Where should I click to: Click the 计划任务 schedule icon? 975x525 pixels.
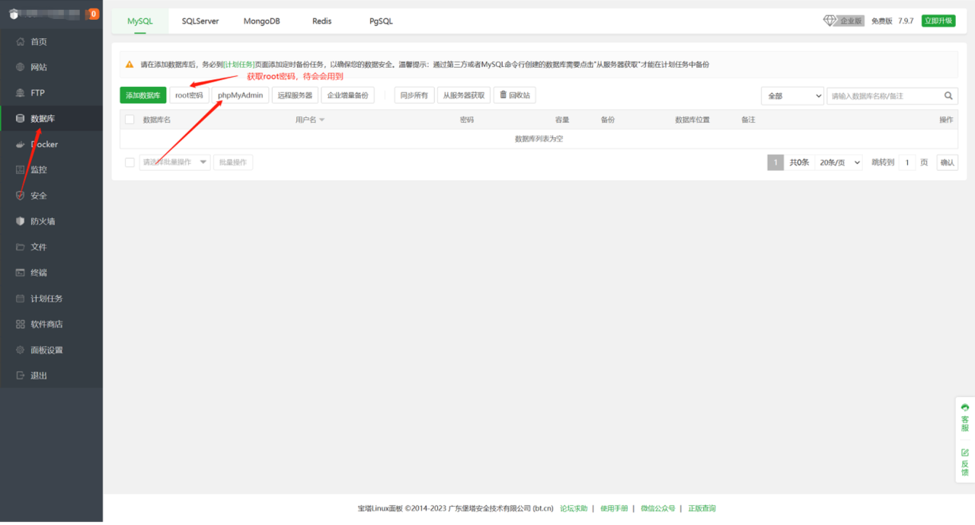tap(21, 299)
